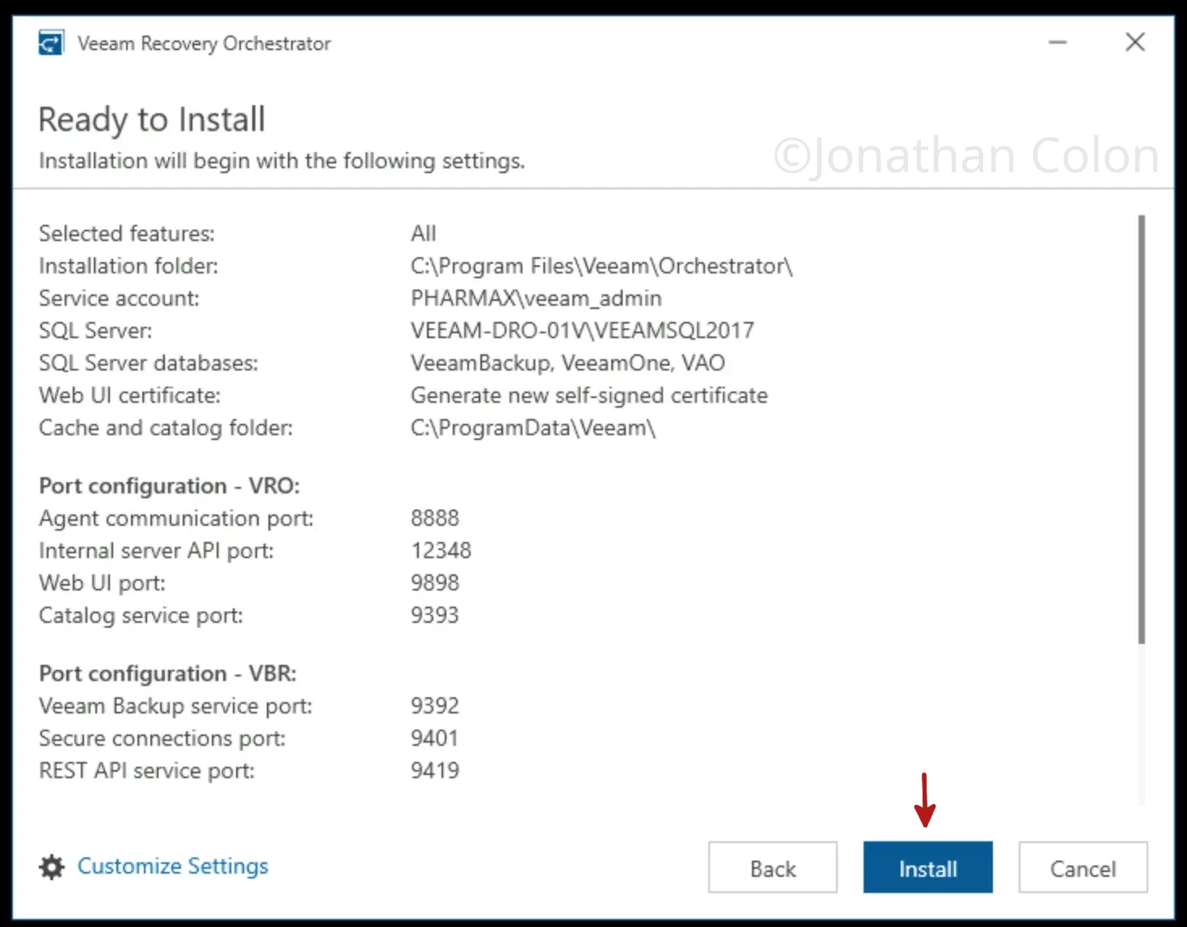Click the Selected features value 'All'
The image size is (1187, 927).
click(x=424, y=234)
